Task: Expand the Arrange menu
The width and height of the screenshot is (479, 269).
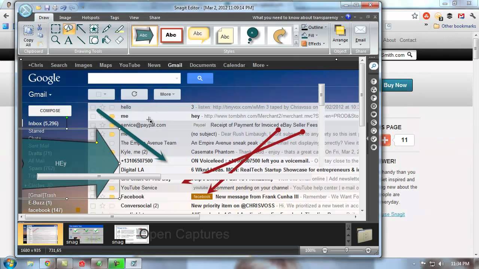Action: coord(340,36)
